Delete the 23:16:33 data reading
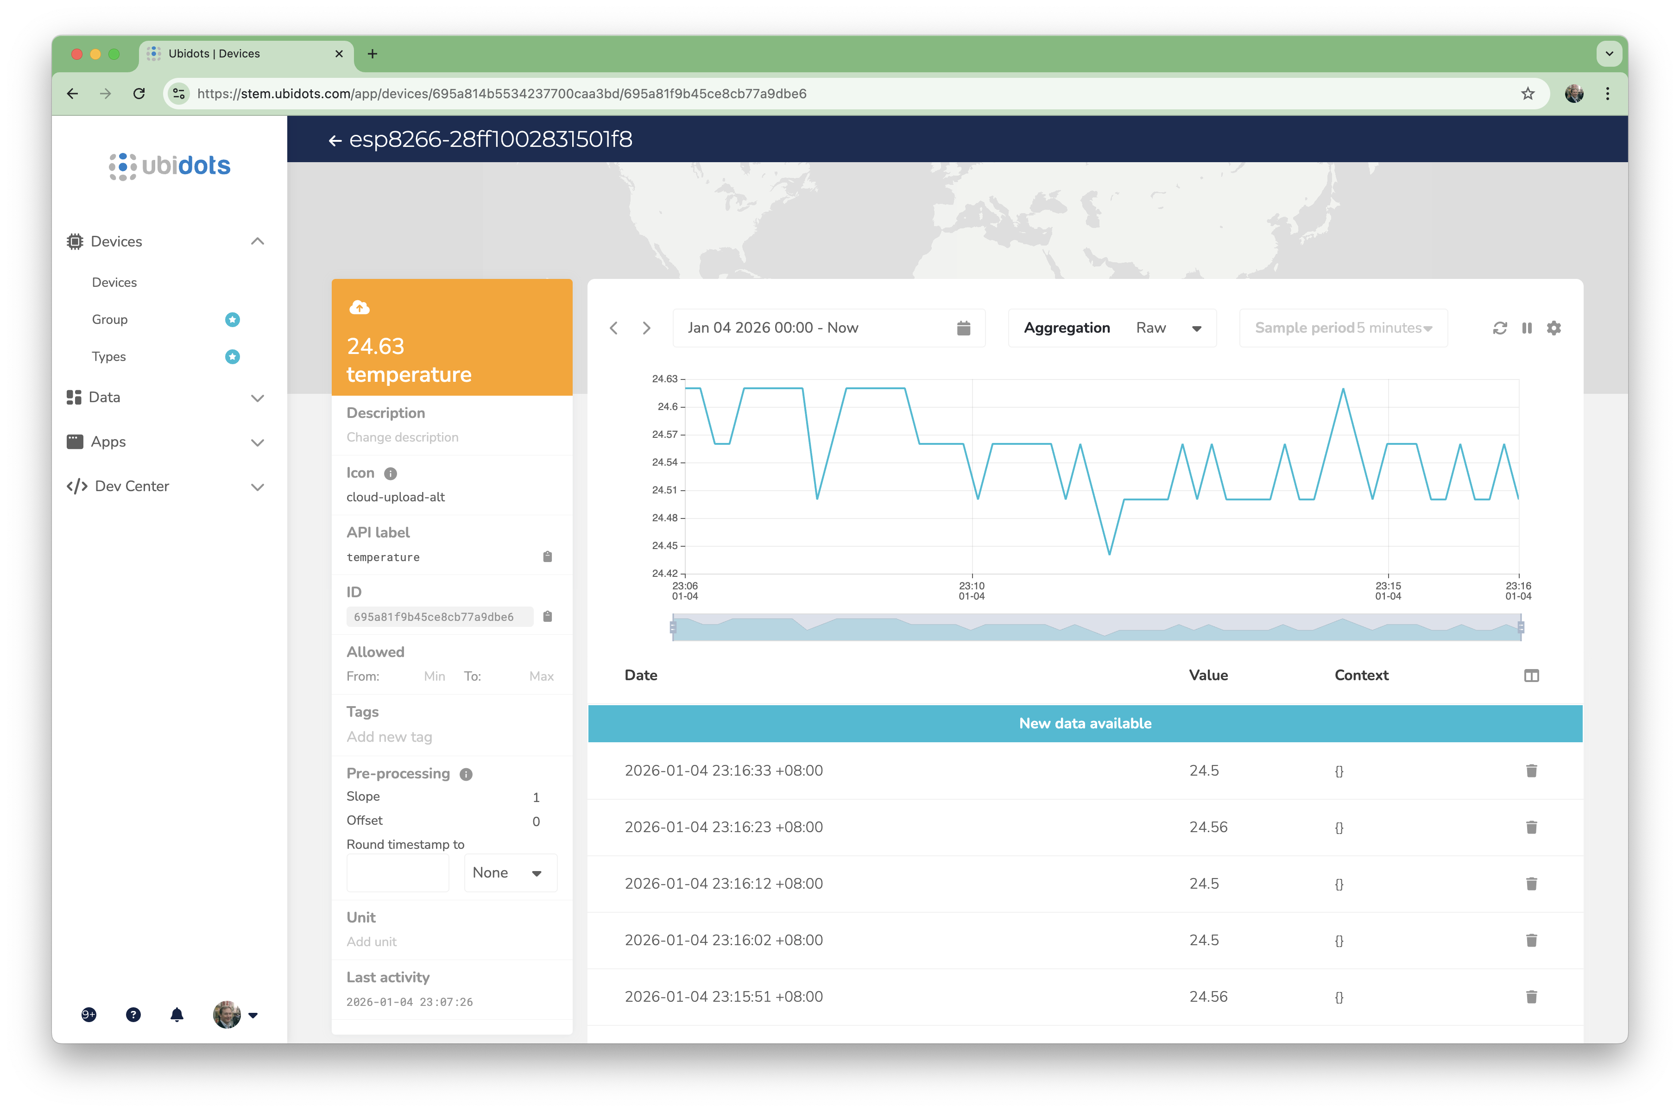 point(1532,771)
